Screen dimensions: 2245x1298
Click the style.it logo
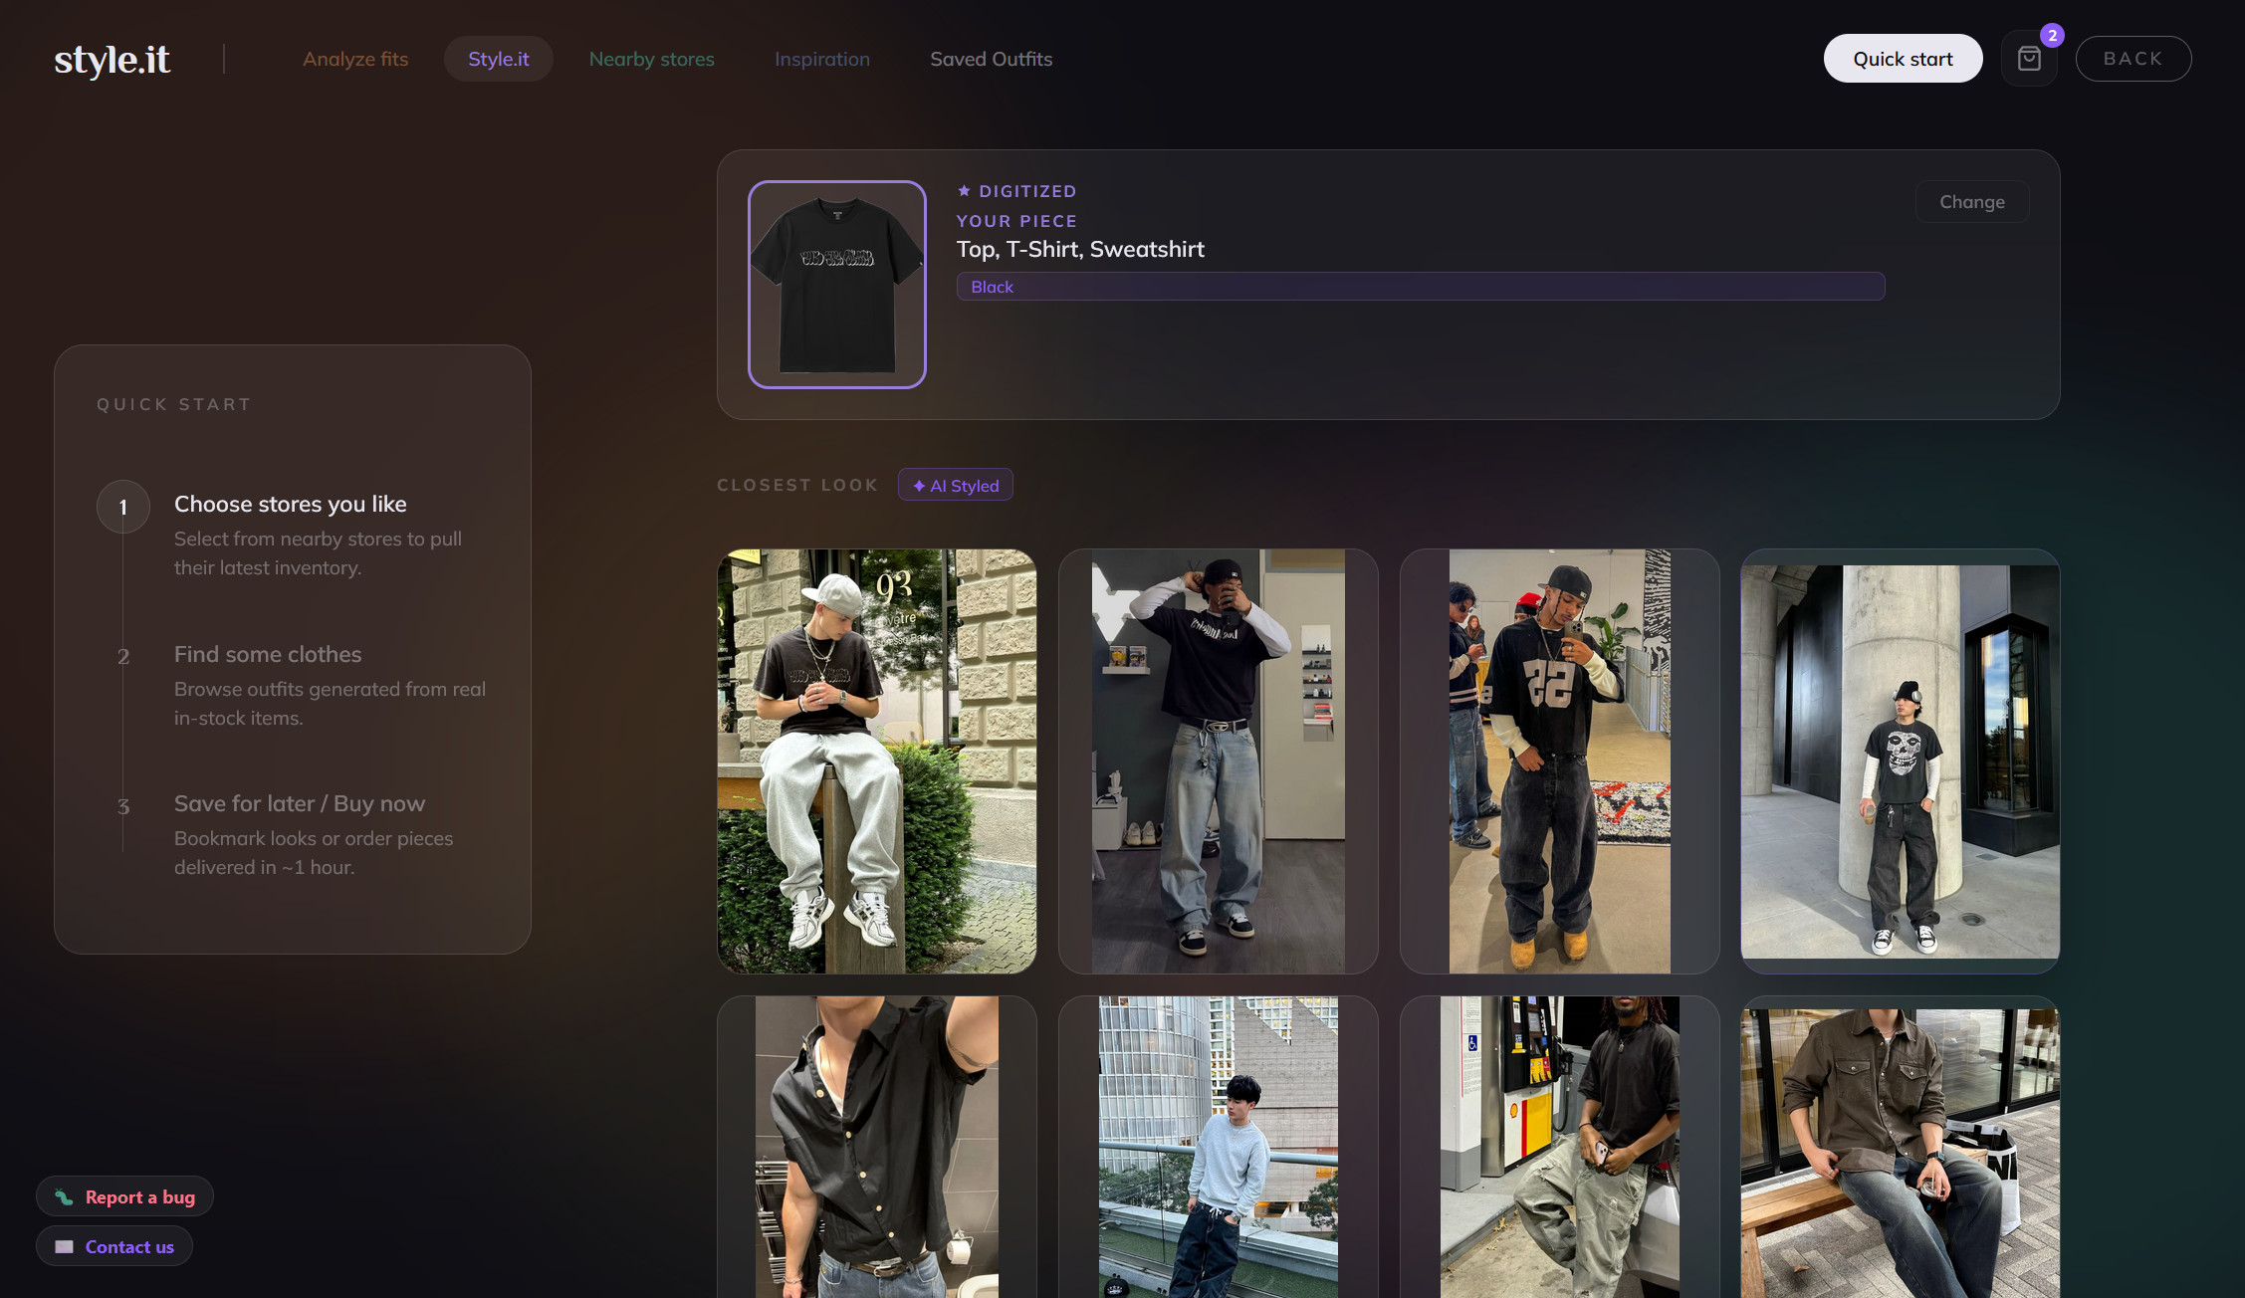point(111,59)
